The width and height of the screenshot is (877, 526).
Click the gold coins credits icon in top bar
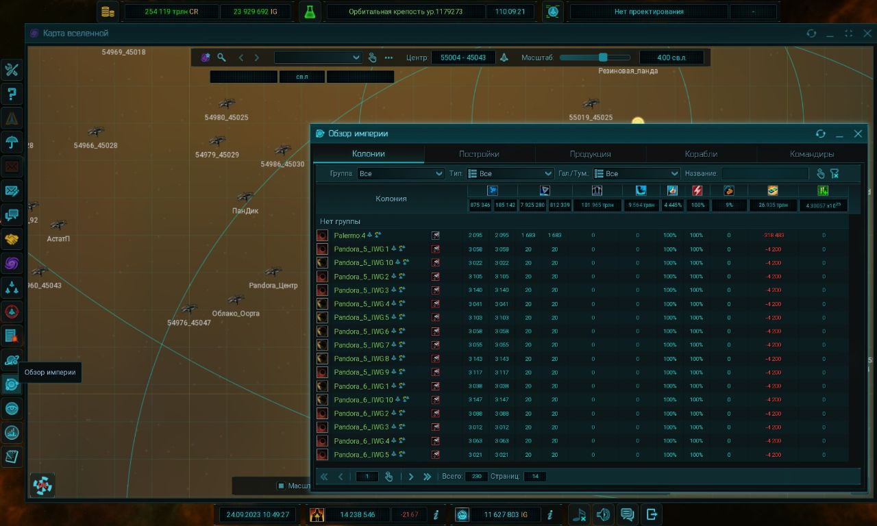click(108, 12)
